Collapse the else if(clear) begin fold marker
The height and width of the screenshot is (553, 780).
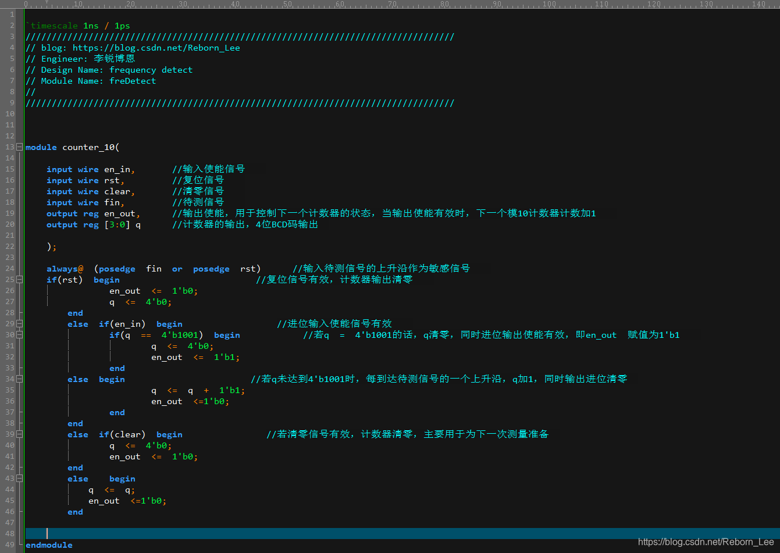pos(20,434)
